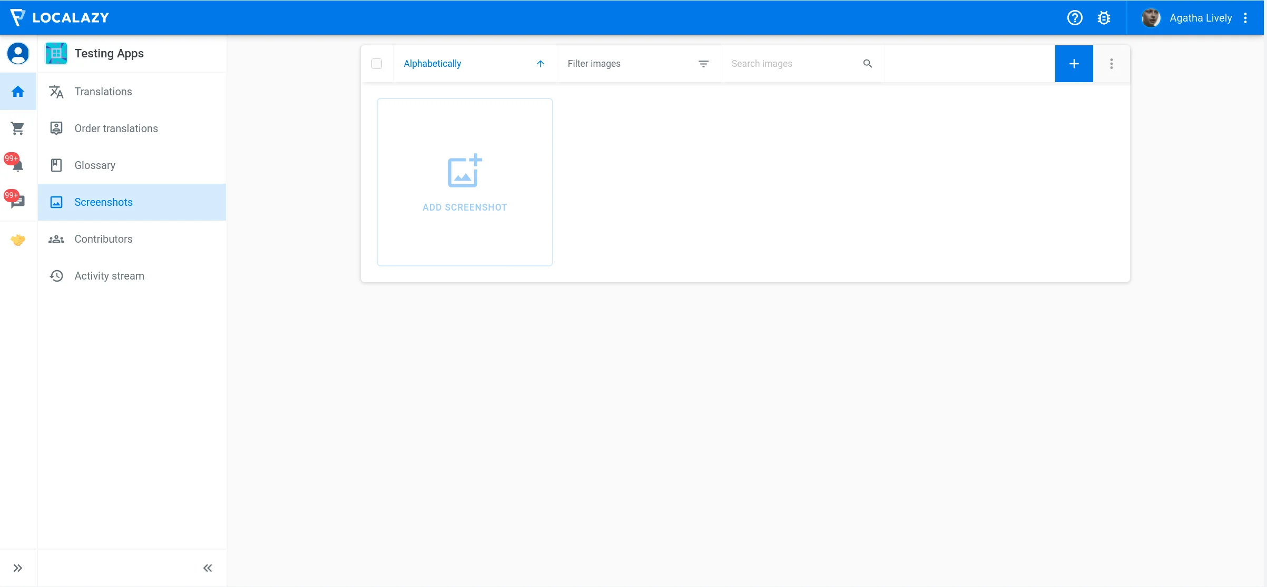Toggle the alphabetical sort direction arrow
1267x587 pixels.
[x=541, y=64]
